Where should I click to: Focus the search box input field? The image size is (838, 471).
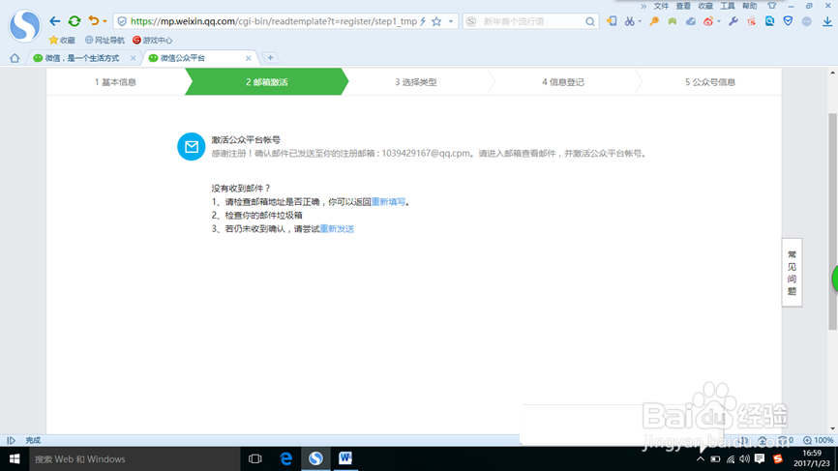coord(530,21)
